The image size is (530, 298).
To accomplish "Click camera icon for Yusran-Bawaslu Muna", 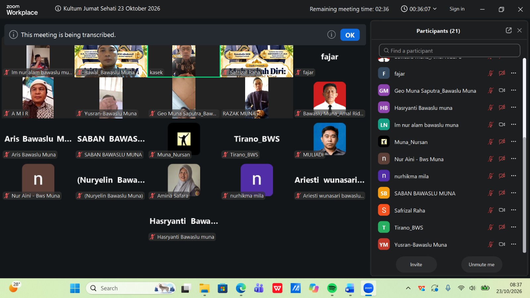I will [502, 244].
